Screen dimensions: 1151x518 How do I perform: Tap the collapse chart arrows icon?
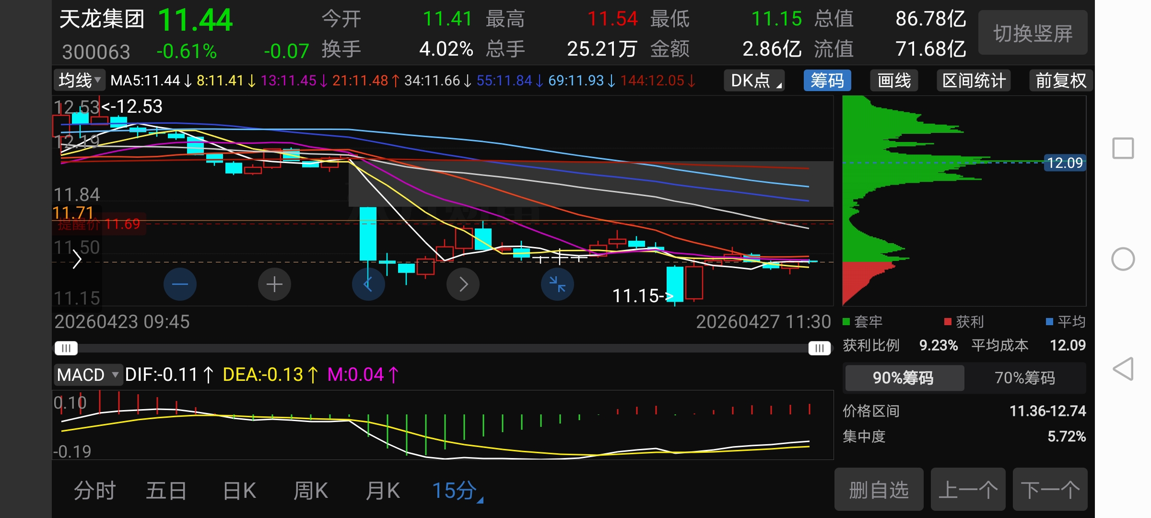557,284
